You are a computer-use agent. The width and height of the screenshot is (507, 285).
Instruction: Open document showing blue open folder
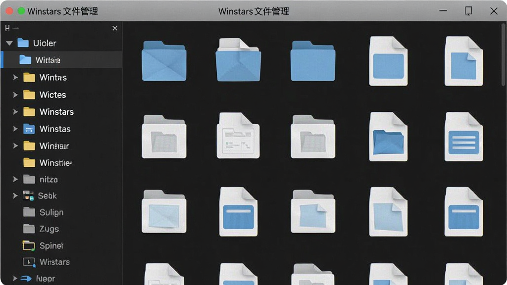[388, 137]
